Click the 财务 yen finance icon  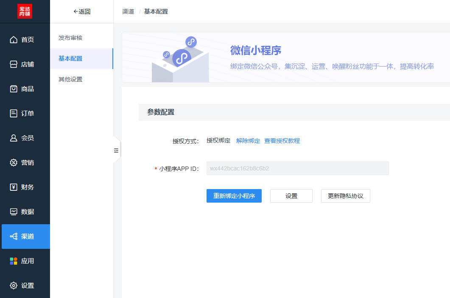coord(14,187)
